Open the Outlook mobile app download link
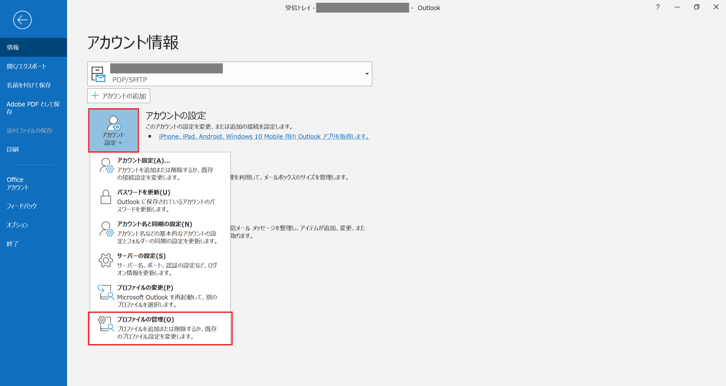Viewport: 726px width, 386px height. pos(264,136)
